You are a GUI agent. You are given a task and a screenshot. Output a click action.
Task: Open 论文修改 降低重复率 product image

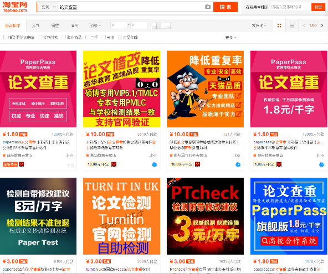pyautogui.click(x=121, y=89)
